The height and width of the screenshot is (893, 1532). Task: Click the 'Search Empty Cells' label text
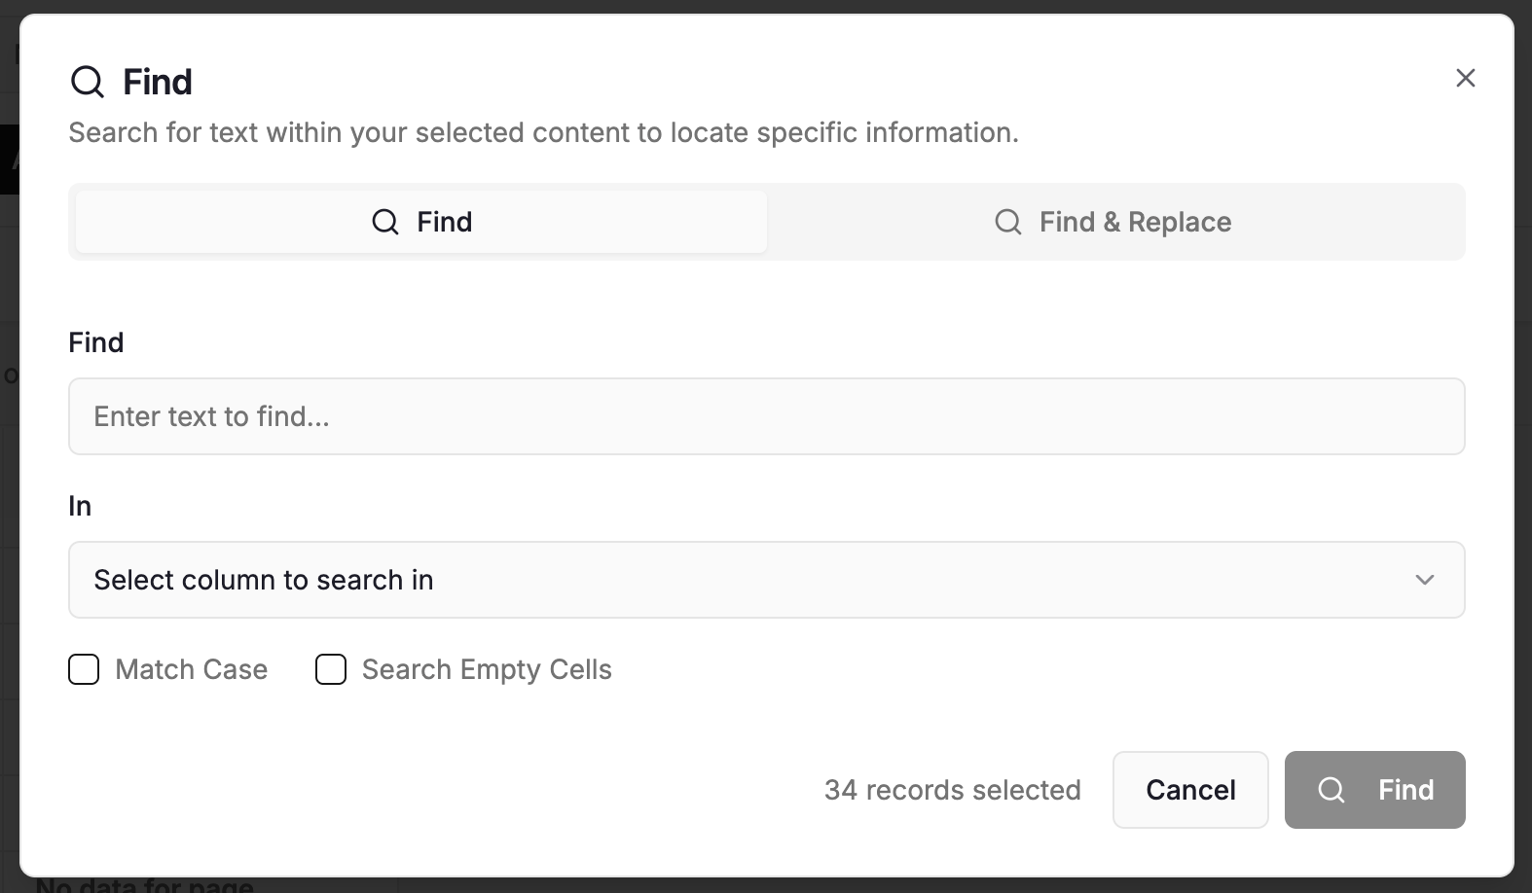tap(487, 669)
